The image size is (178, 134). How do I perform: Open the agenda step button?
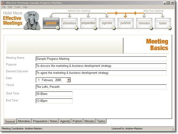[x=107, y=23]
